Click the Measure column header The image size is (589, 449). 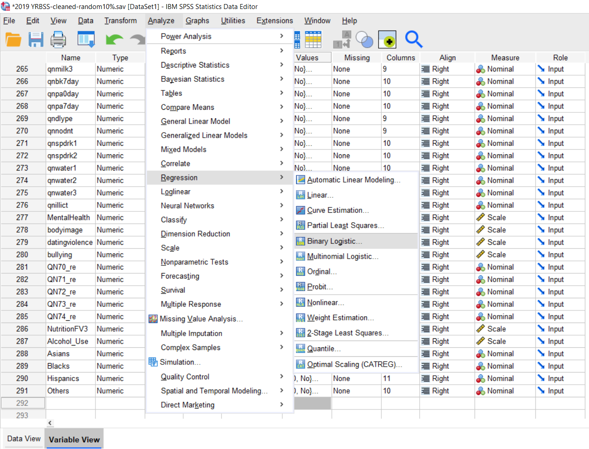tap(505, 58)
